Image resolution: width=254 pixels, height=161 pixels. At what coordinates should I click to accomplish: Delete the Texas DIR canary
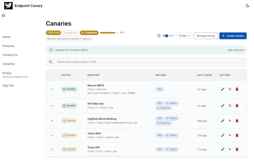point(237,149)
